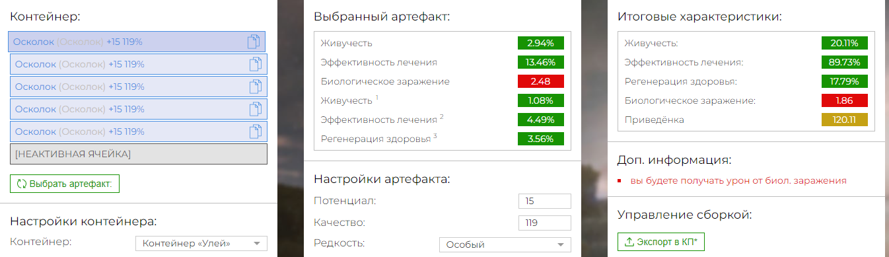This screenshot has width=889, height=257.
Task: Copy the fifth Осколок artifact
Action: click(x=256, y=132)
